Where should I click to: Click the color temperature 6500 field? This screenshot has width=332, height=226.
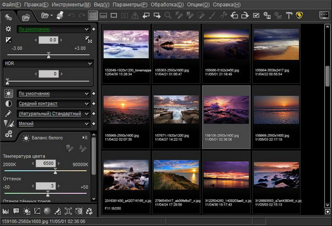click(x=46, y=163)
